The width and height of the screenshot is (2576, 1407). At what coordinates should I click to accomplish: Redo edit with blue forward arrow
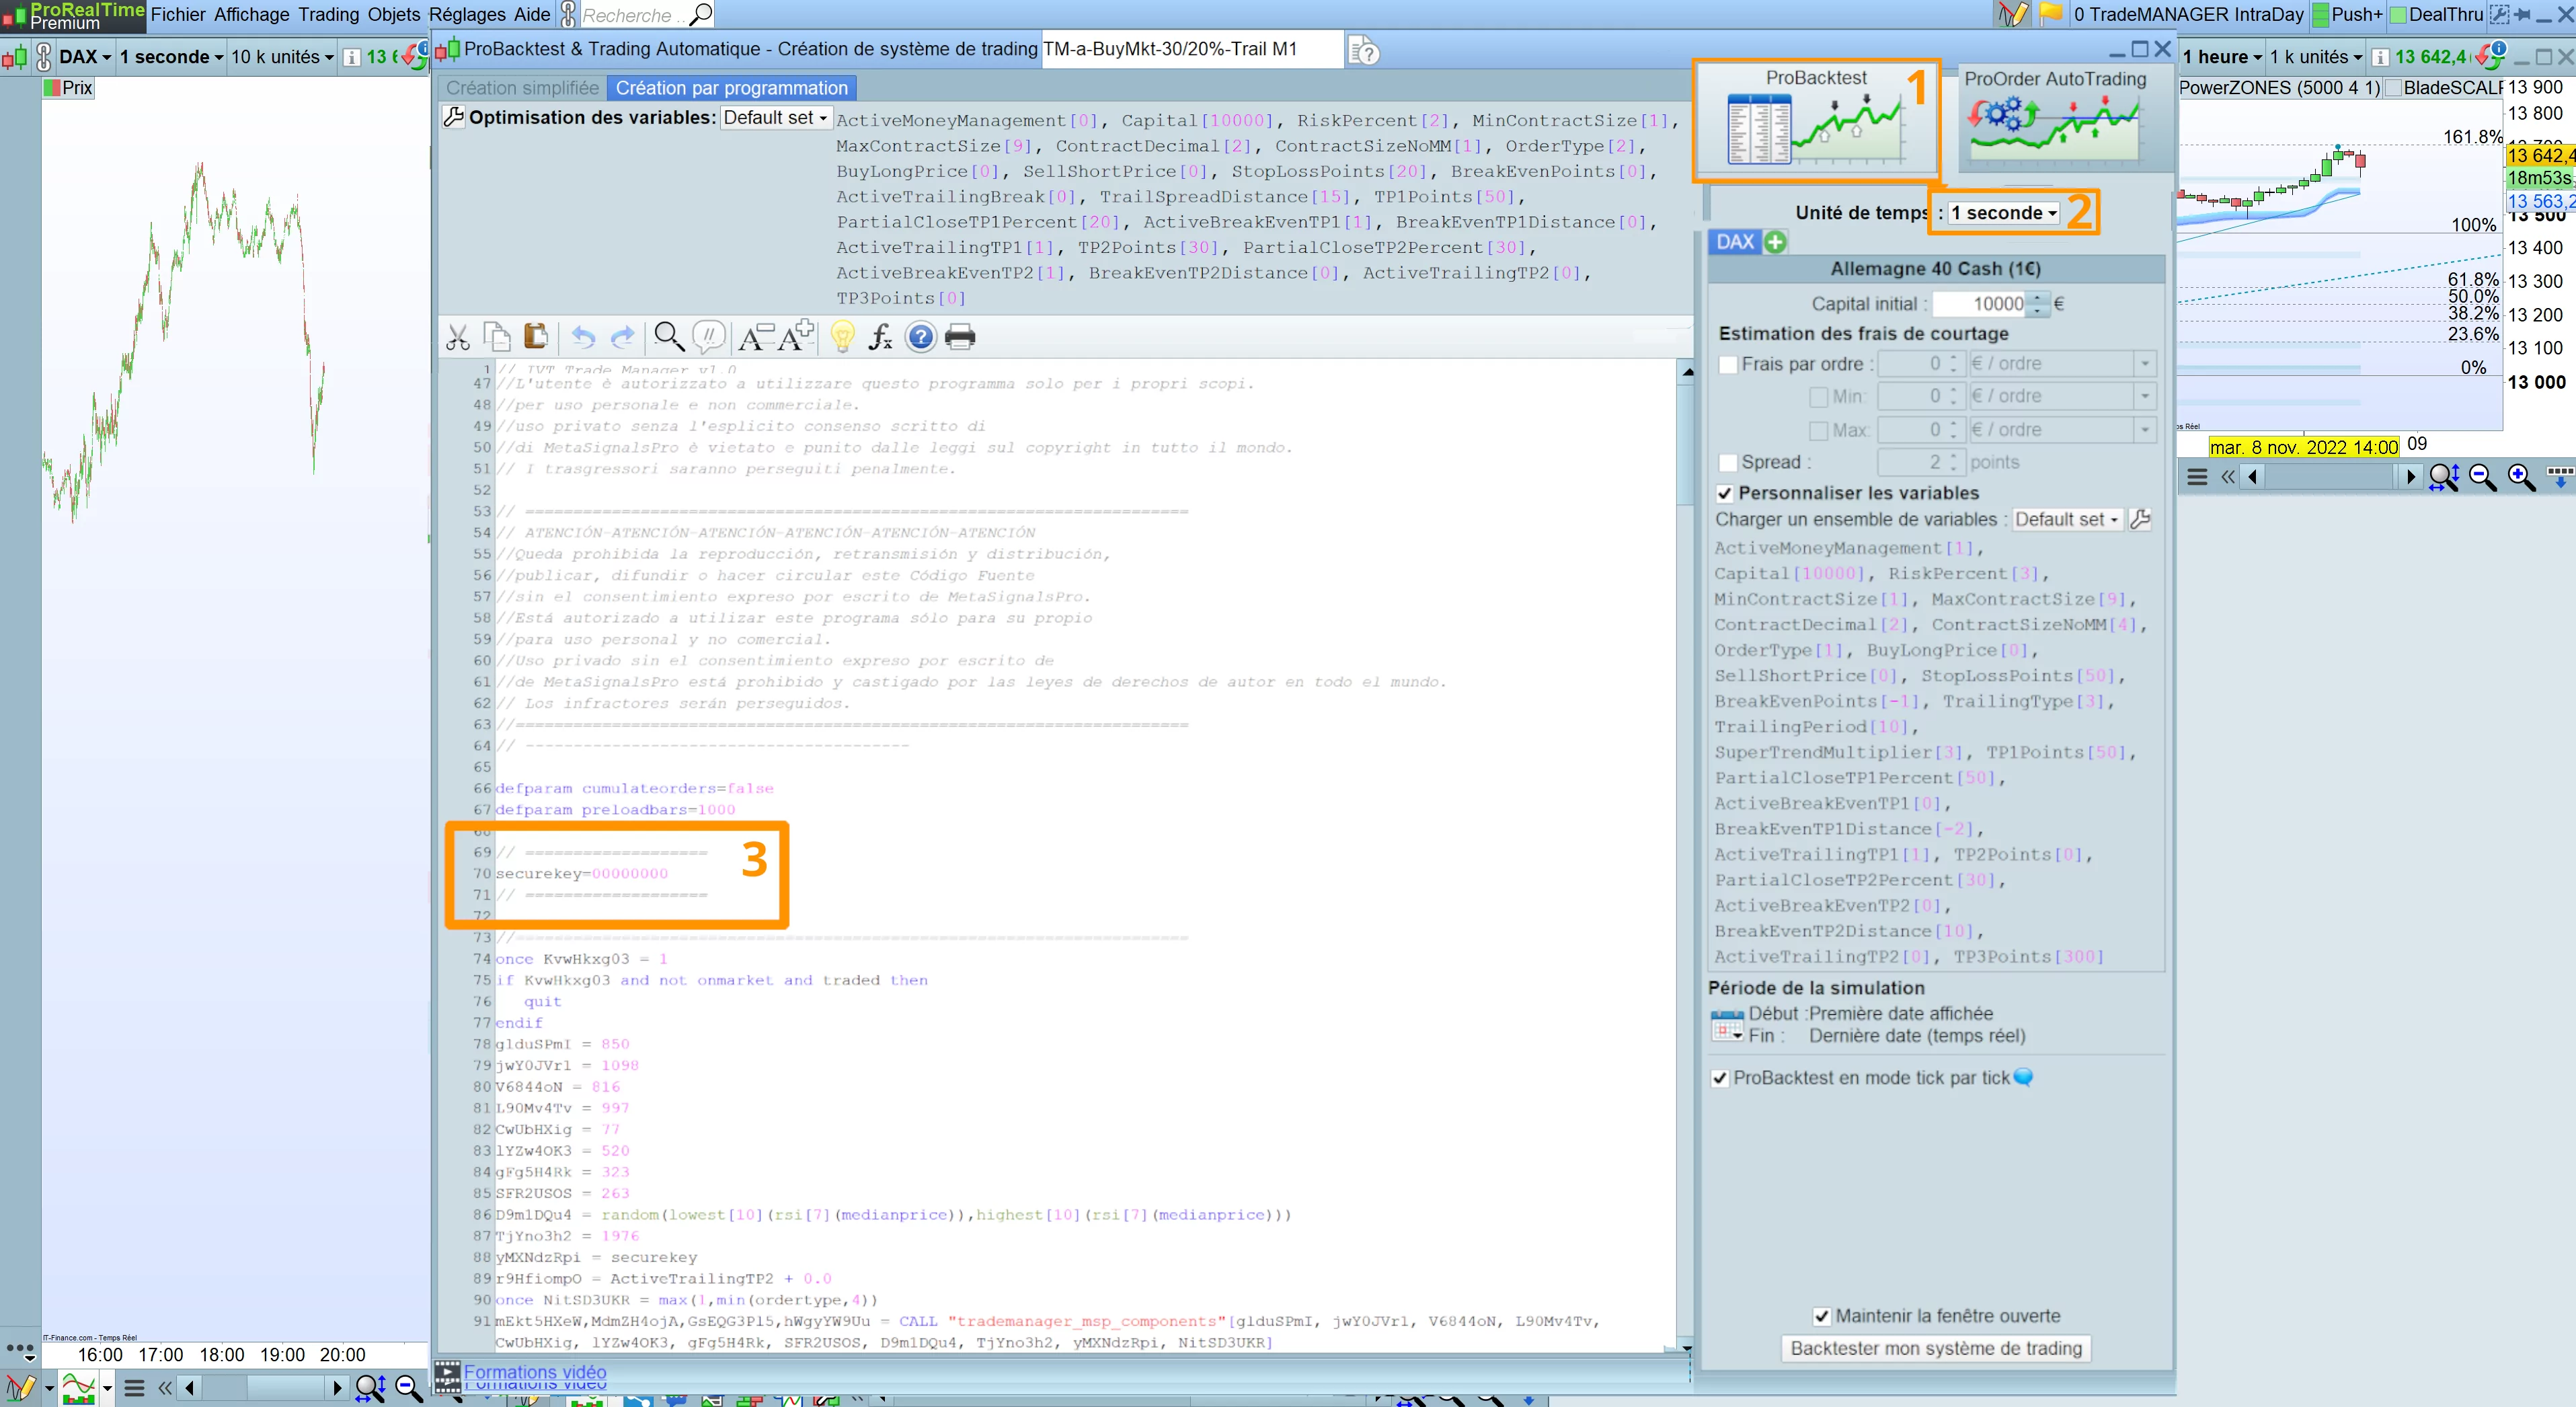[622, 338]
